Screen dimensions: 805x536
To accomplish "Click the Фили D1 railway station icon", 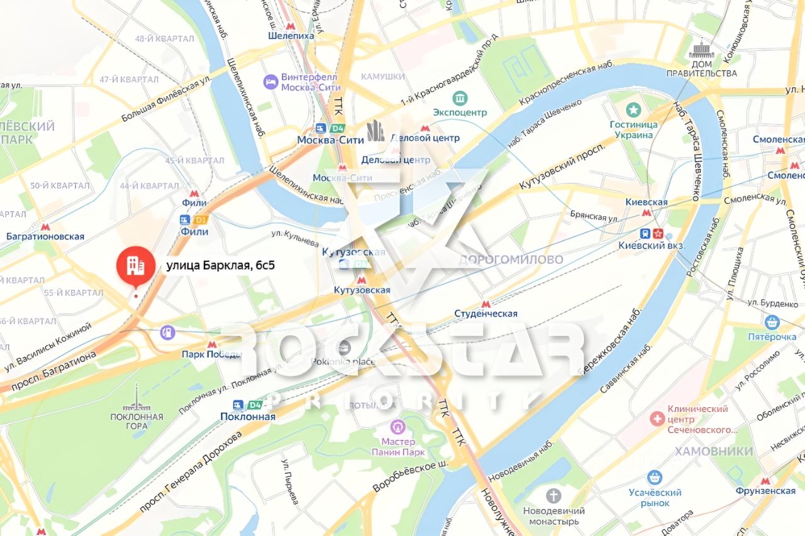I will point(184,220).
